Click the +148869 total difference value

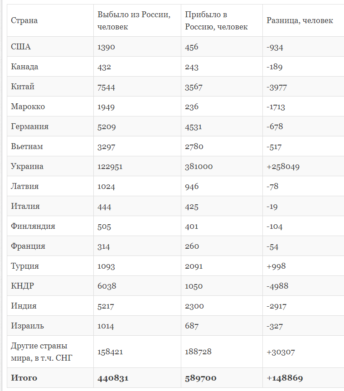(x=285, y=378)
